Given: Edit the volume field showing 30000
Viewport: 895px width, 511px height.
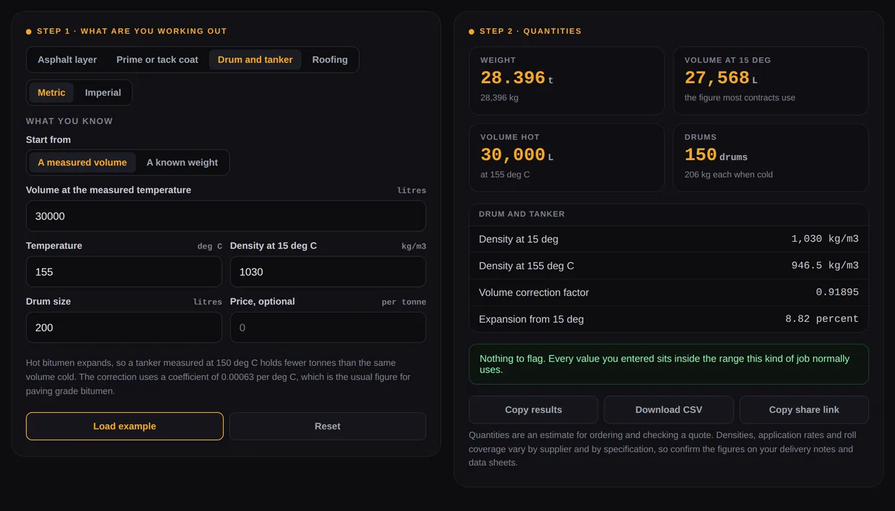Looking at the screenshot, I should [x=226, y=216].
